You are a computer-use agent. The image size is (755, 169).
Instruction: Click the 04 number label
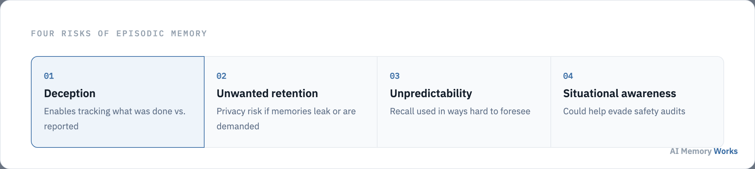(568, 76)
